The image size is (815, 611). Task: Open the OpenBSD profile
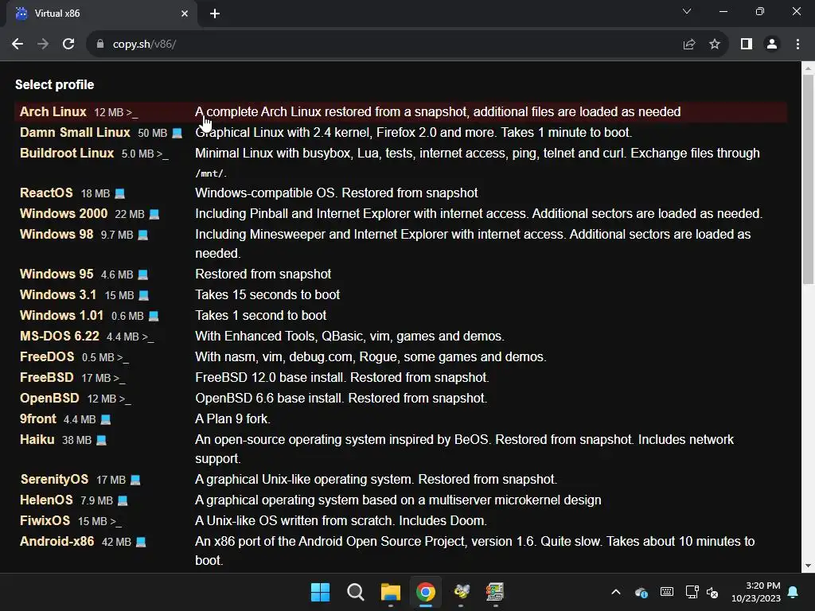(x=49, y=399)
